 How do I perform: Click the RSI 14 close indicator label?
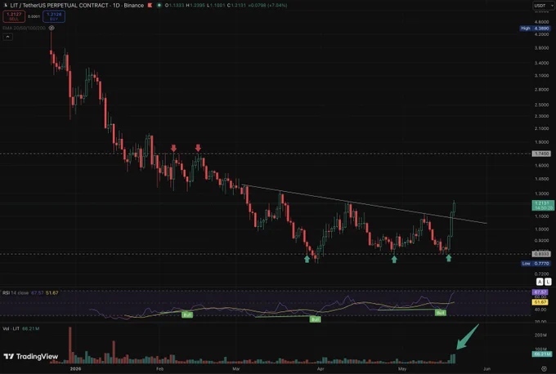16,293
